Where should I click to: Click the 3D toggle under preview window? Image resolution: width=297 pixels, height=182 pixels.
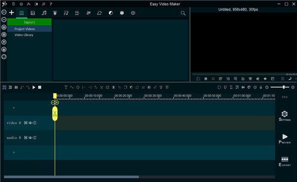(x=283, y=78)
